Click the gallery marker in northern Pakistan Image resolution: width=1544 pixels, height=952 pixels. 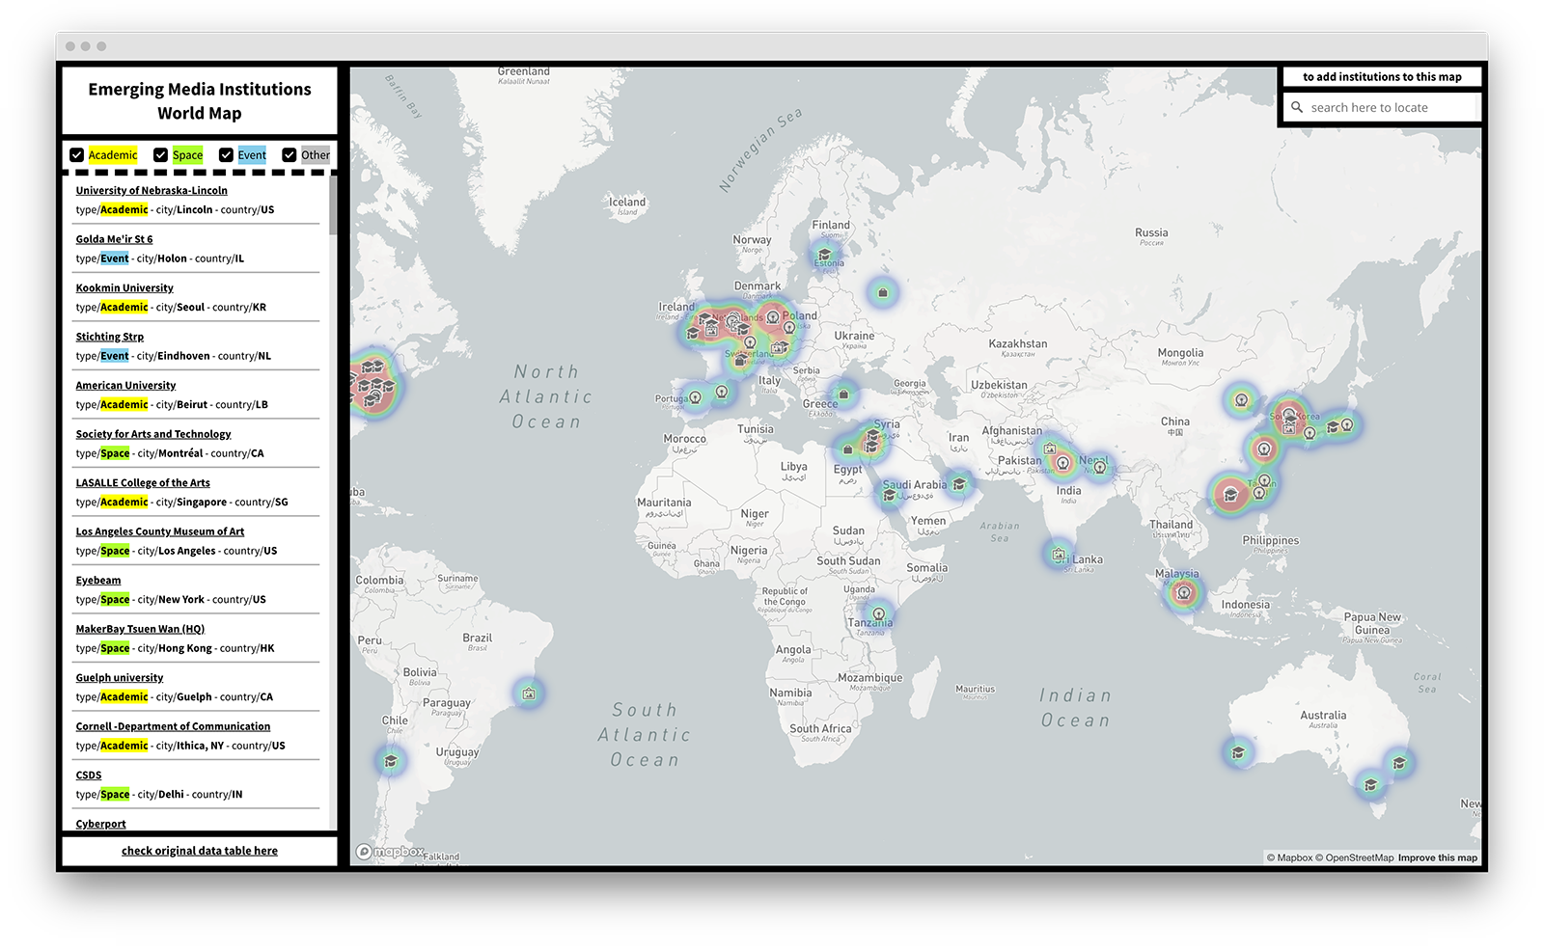pos(1050,449)
